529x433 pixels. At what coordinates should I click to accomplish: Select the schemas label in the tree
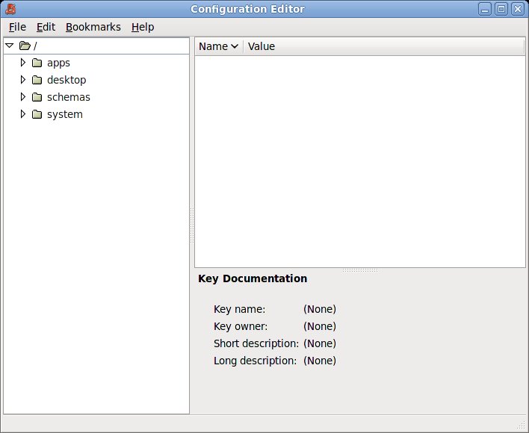(68, 97)
